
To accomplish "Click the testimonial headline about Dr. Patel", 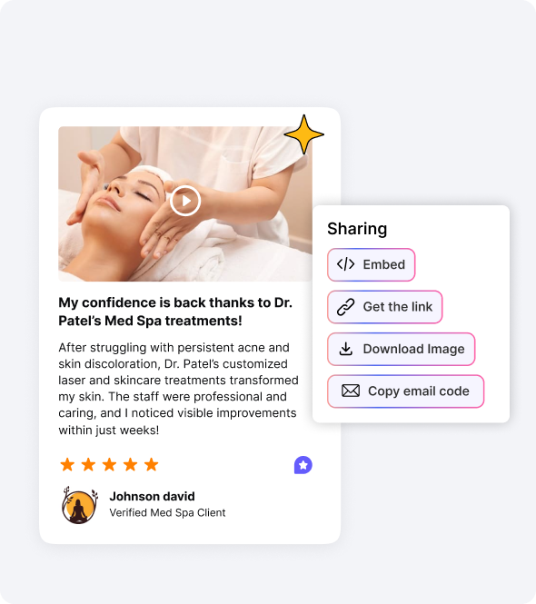I will pos(175,312).
